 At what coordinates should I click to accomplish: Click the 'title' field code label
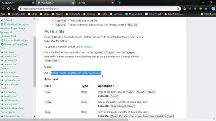[x=48, y=102]
